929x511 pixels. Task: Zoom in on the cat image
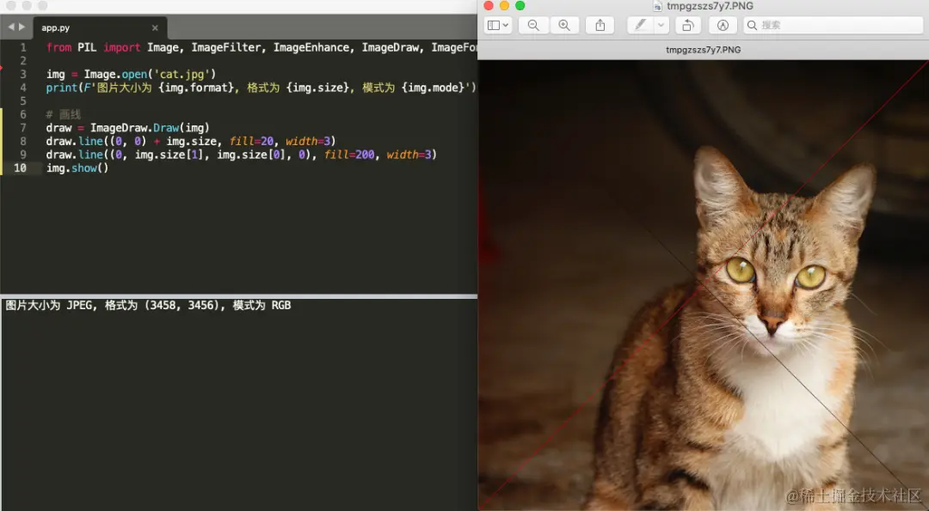pos(564,26)
